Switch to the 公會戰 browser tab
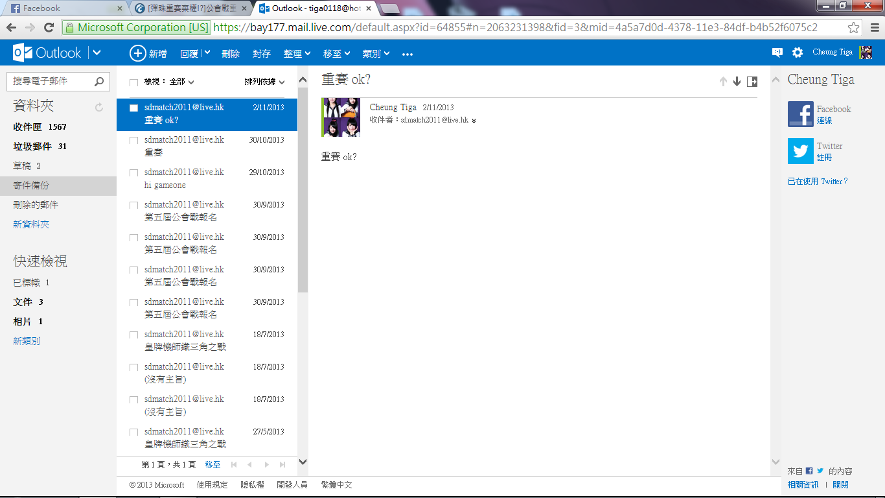Image resolution: width=885 pixels, height=498 pixels. pyautogui.click(x=190, y=8)
